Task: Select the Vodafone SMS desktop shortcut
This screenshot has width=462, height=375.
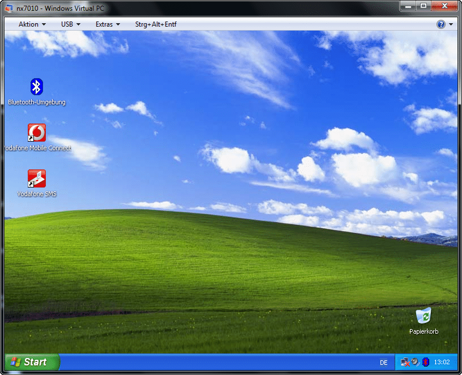Action: click(x=37, y=183)
